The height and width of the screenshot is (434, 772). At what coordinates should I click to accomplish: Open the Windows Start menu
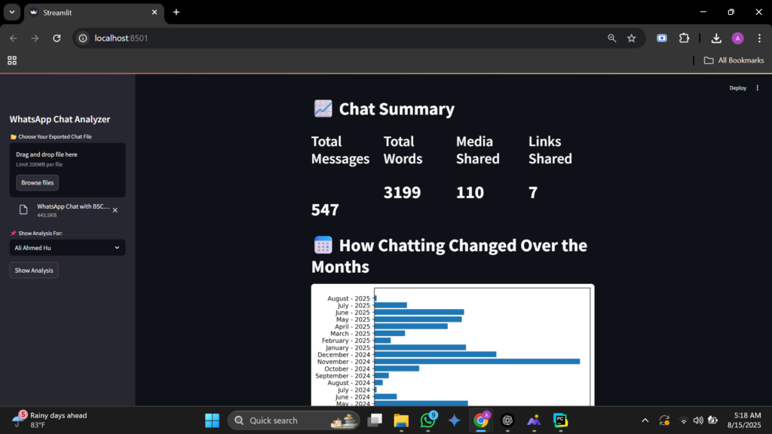[x=212, y=420]
